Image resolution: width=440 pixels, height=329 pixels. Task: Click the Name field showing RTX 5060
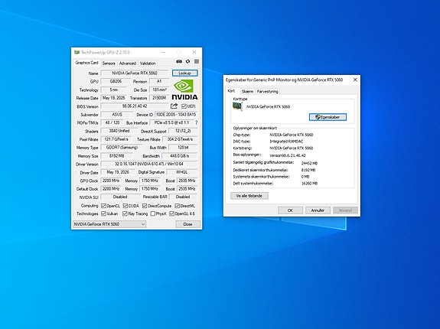(135, 73)
